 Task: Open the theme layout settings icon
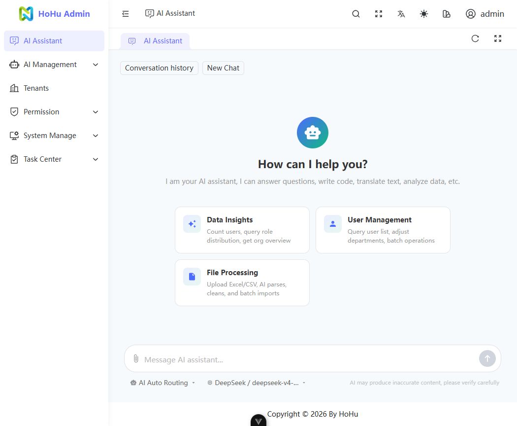(x=447, y=13)
